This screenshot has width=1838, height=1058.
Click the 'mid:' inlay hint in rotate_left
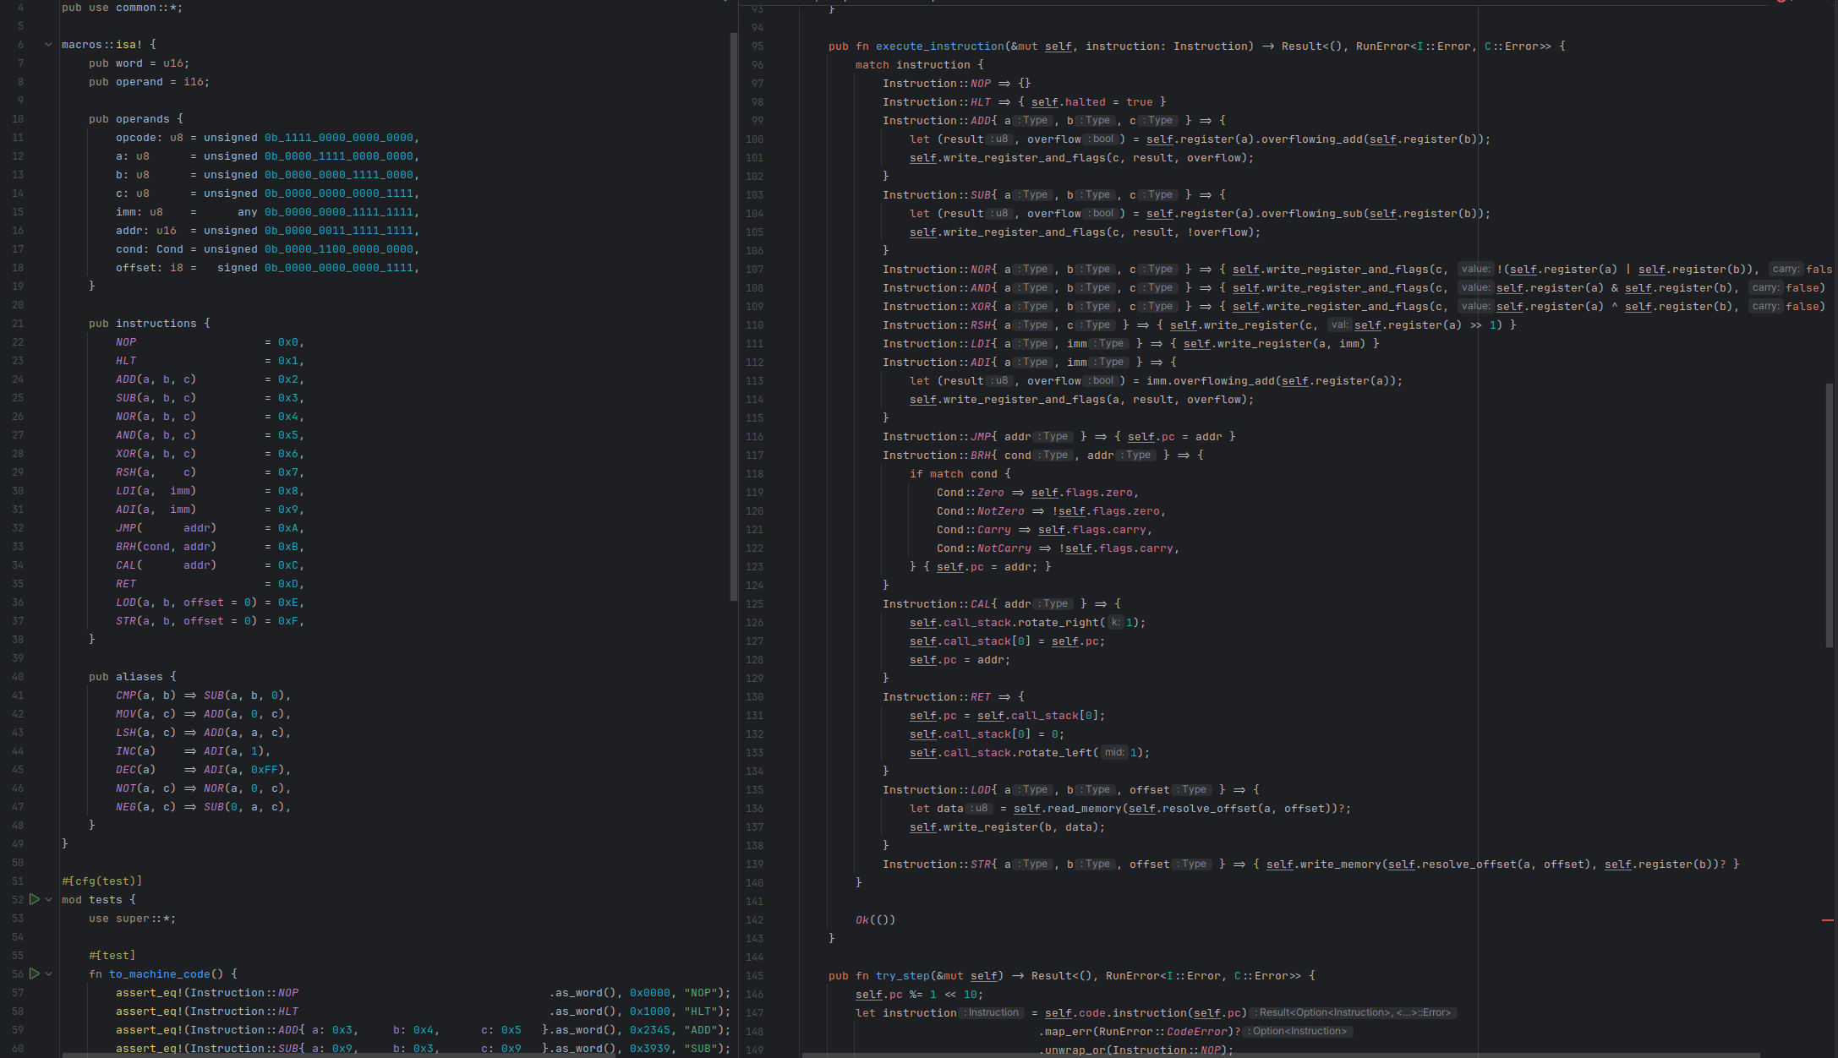pyautogui.click(x=1114, y=753)
